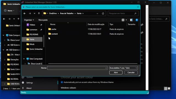
Task: Go back in the file dialog
Action: pyautogui.click(x=24, y=13)
